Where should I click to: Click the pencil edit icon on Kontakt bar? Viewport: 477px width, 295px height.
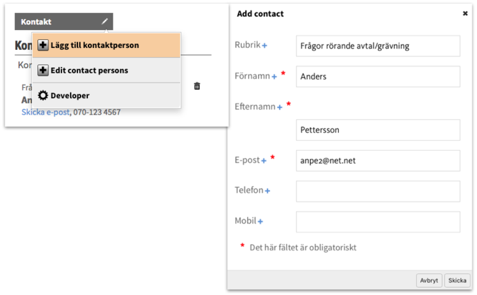point(104,22)
